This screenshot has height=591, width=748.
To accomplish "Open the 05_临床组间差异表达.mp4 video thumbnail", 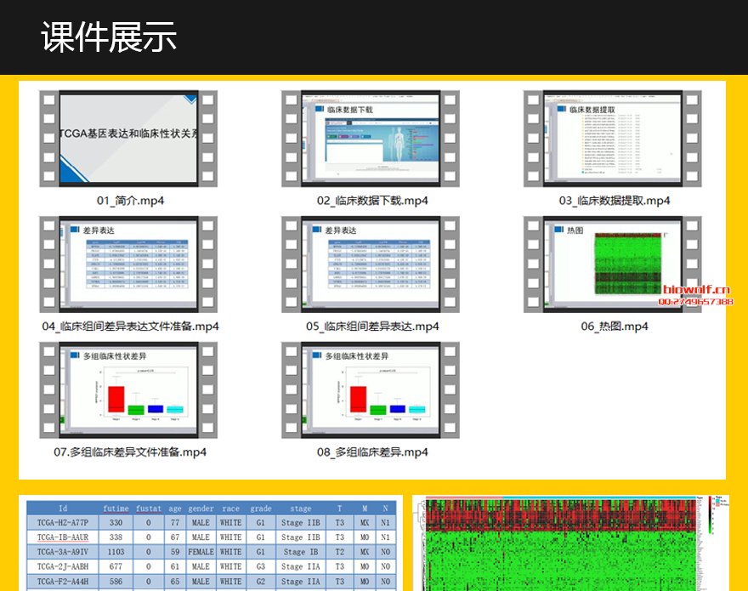I will (x=371, y=264).
